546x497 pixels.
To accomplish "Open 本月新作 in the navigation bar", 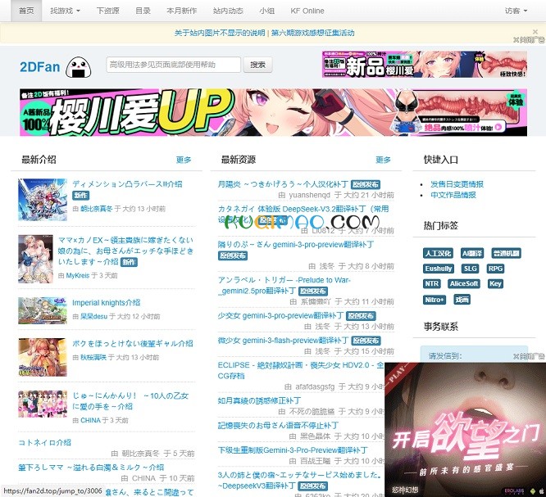I will pos(181,11).
